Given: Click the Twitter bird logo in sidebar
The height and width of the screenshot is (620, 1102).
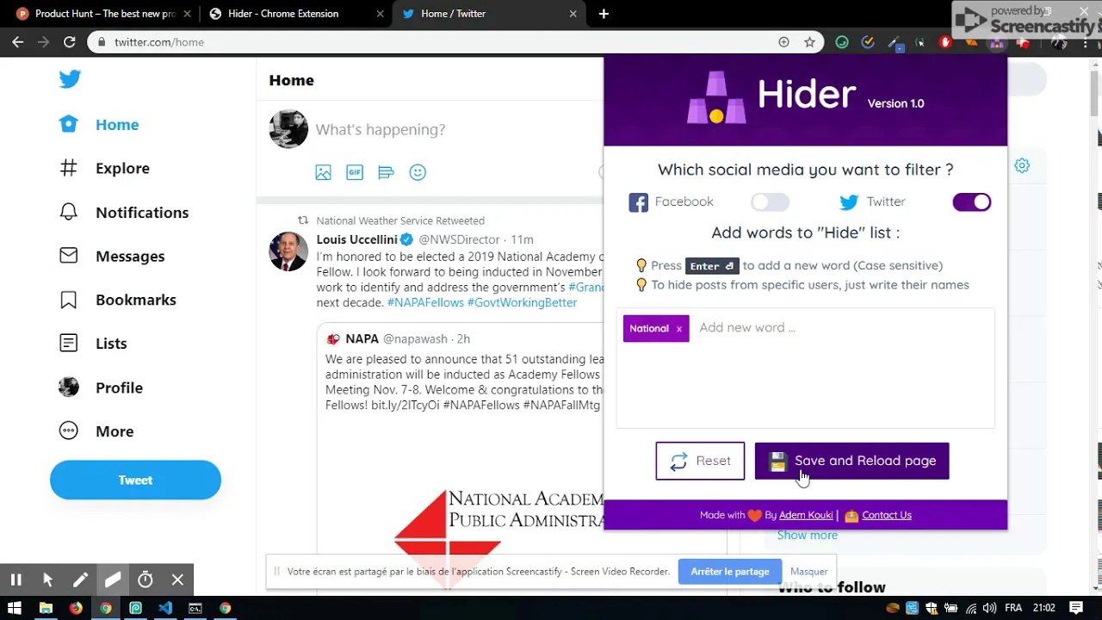Looking at the screenshot, I should tap(70, 79).
